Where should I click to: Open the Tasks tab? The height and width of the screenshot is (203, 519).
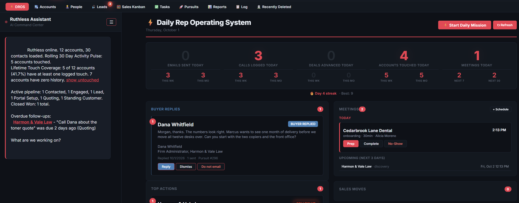click(162, 7)
